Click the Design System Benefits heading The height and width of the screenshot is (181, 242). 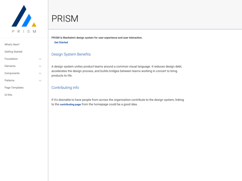pos(71,54)
